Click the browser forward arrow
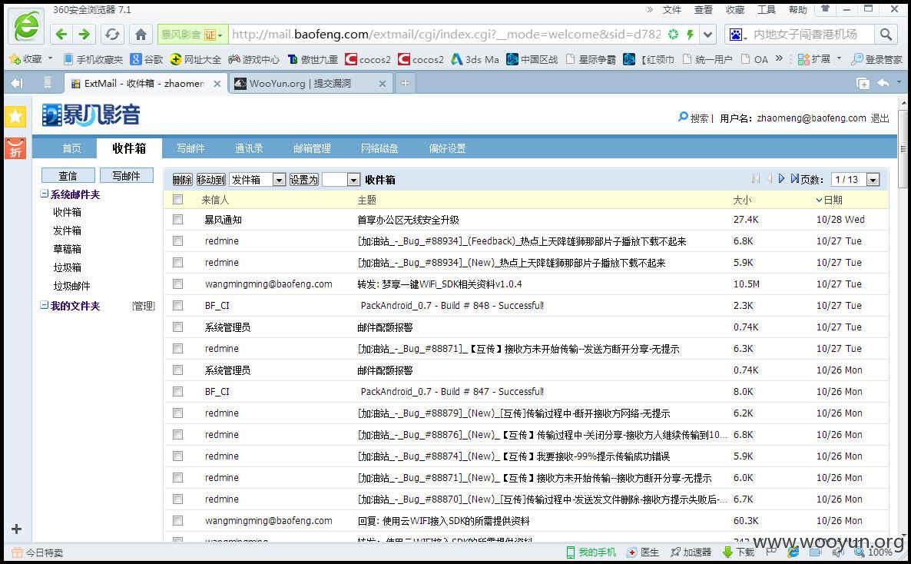 coord(84,35)
